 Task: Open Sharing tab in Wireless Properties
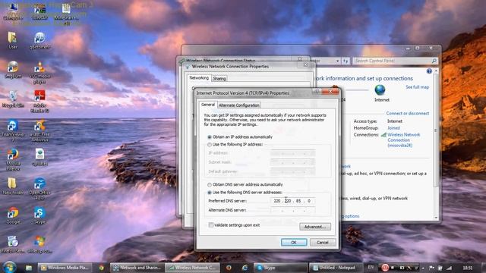point(219,79)
